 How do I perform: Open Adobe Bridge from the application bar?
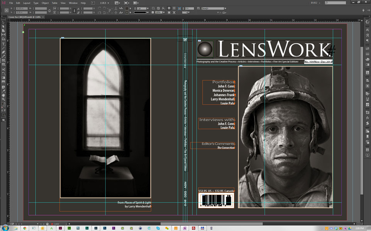click(93, 3)
